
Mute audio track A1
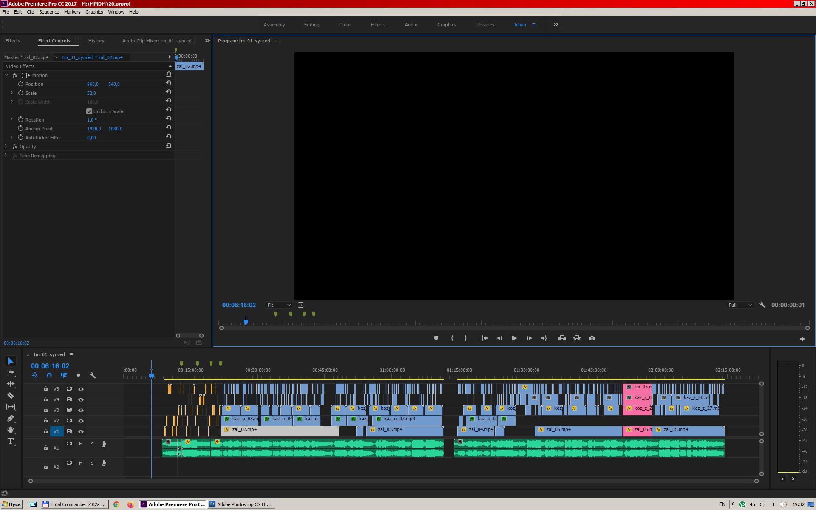tap(81, 444)
